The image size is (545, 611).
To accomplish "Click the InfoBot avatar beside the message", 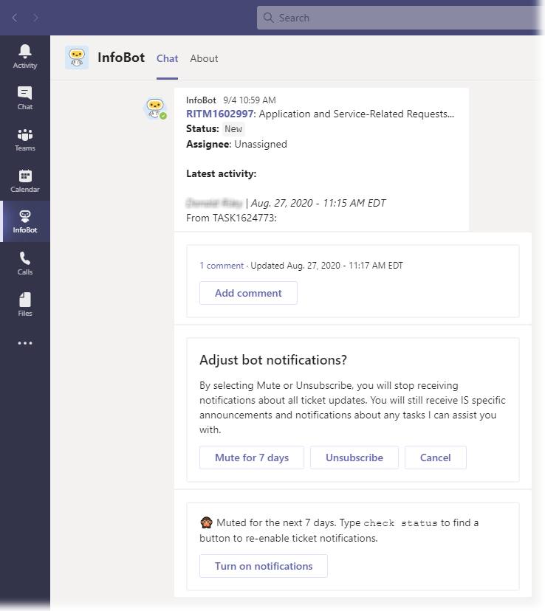I will pyautogui.click(x=156, y=108).
